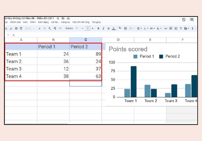Open the Chèn menu
This screenshot has height=141, width=202.
[x=33, y=22]
